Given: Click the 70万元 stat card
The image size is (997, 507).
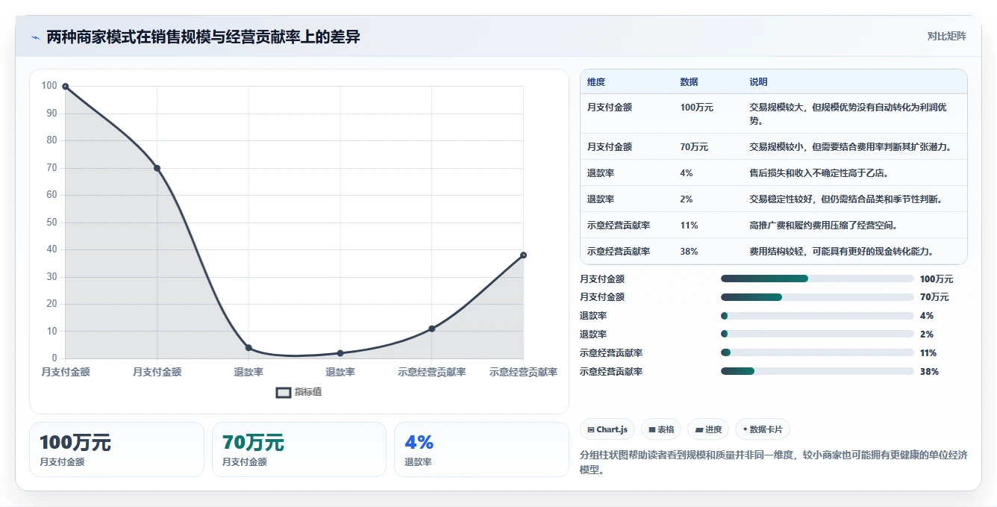Looking at the screenshot, I should click(x=299, y=450).
